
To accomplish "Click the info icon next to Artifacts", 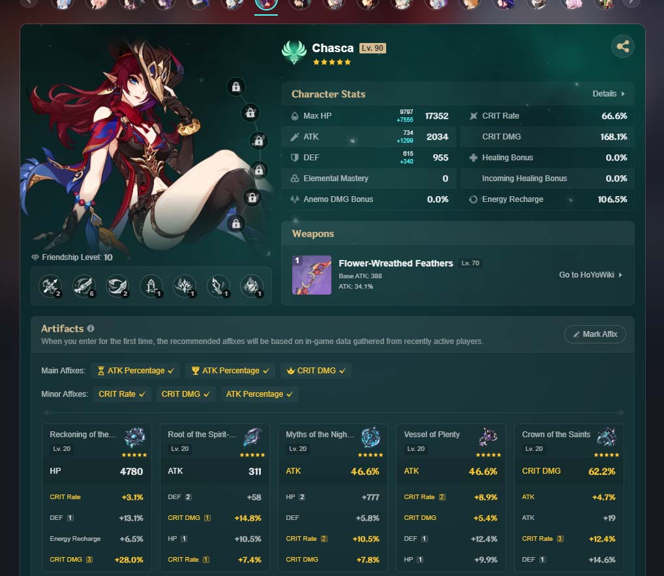I will click(x=91, y=328).
